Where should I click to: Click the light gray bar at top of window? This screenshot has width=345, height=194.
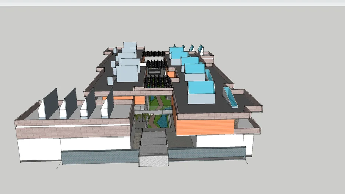click(172, 3)
